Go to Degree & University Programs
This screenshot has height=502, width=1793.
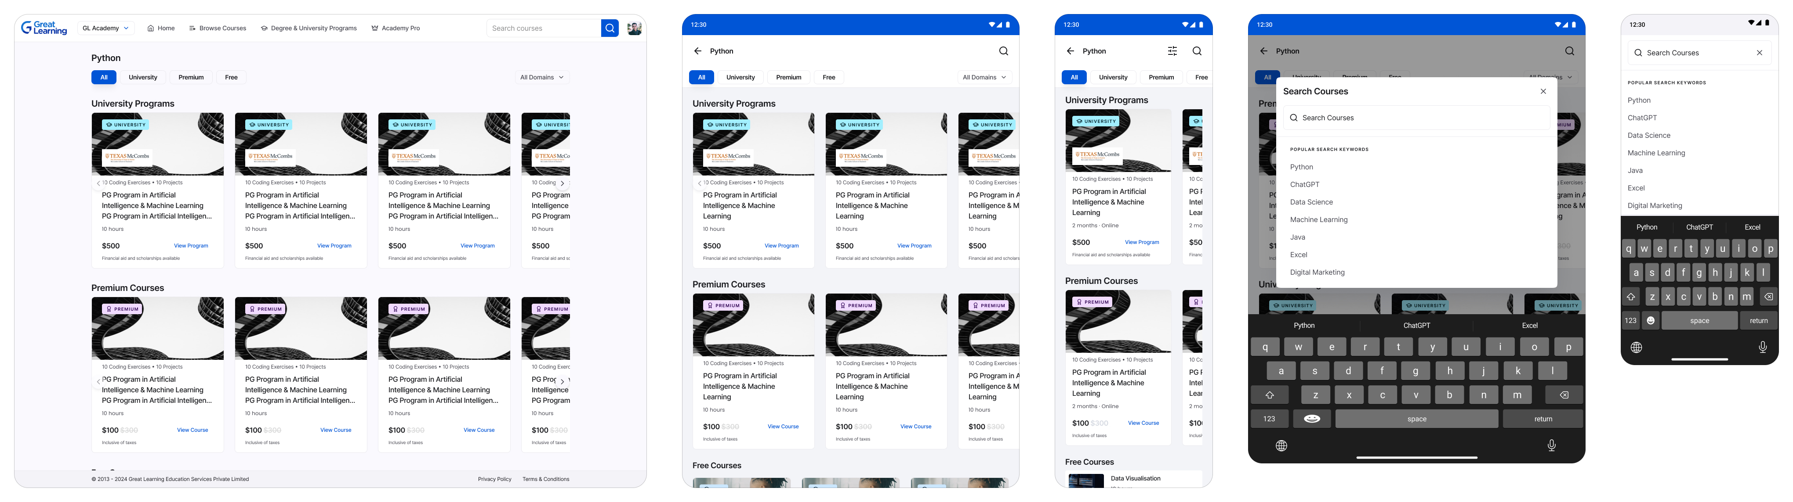tap(309, 29)
